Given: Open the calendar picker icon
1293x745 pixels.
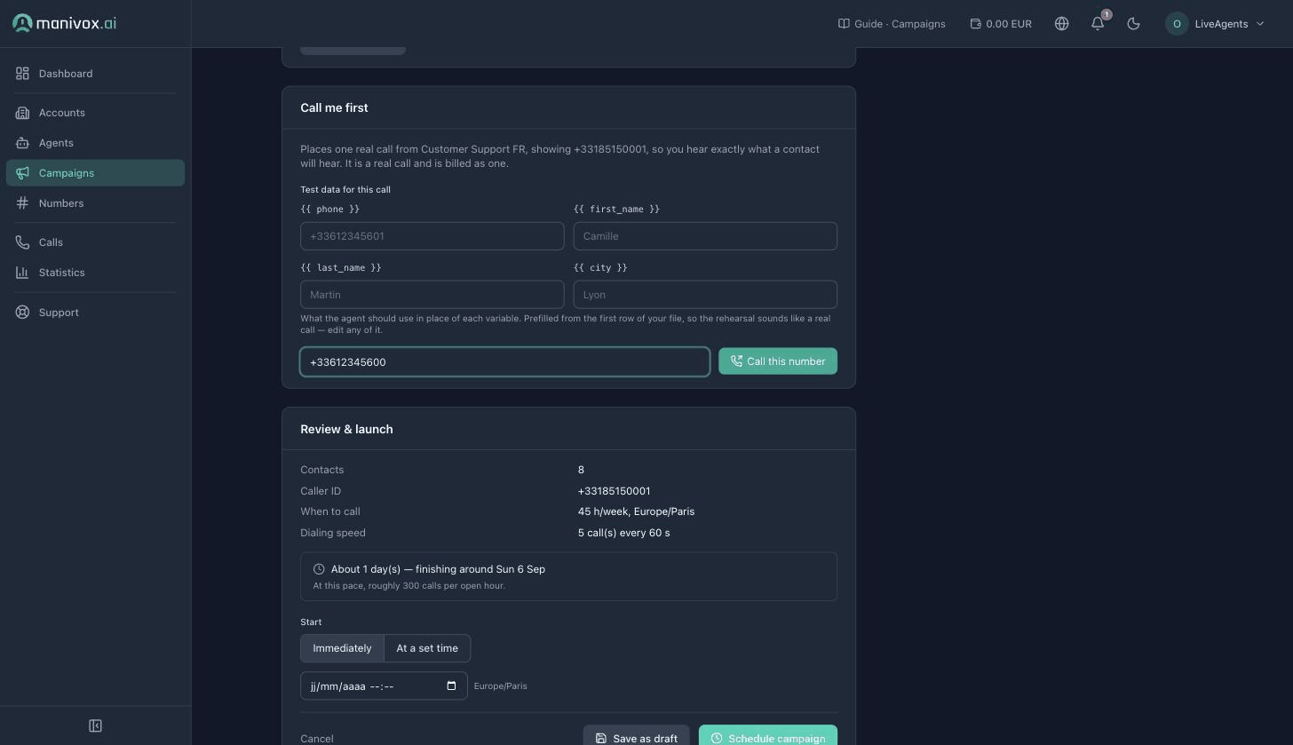Looking at the screenshot, I should coord(451,686).
